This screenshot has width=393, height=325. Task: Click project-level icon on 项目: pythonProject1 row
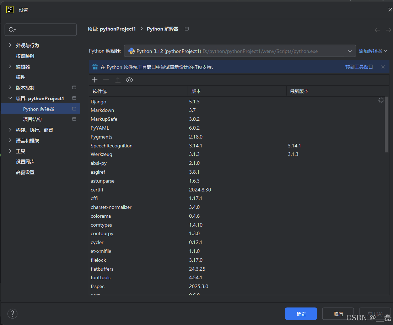pos(74,98)
